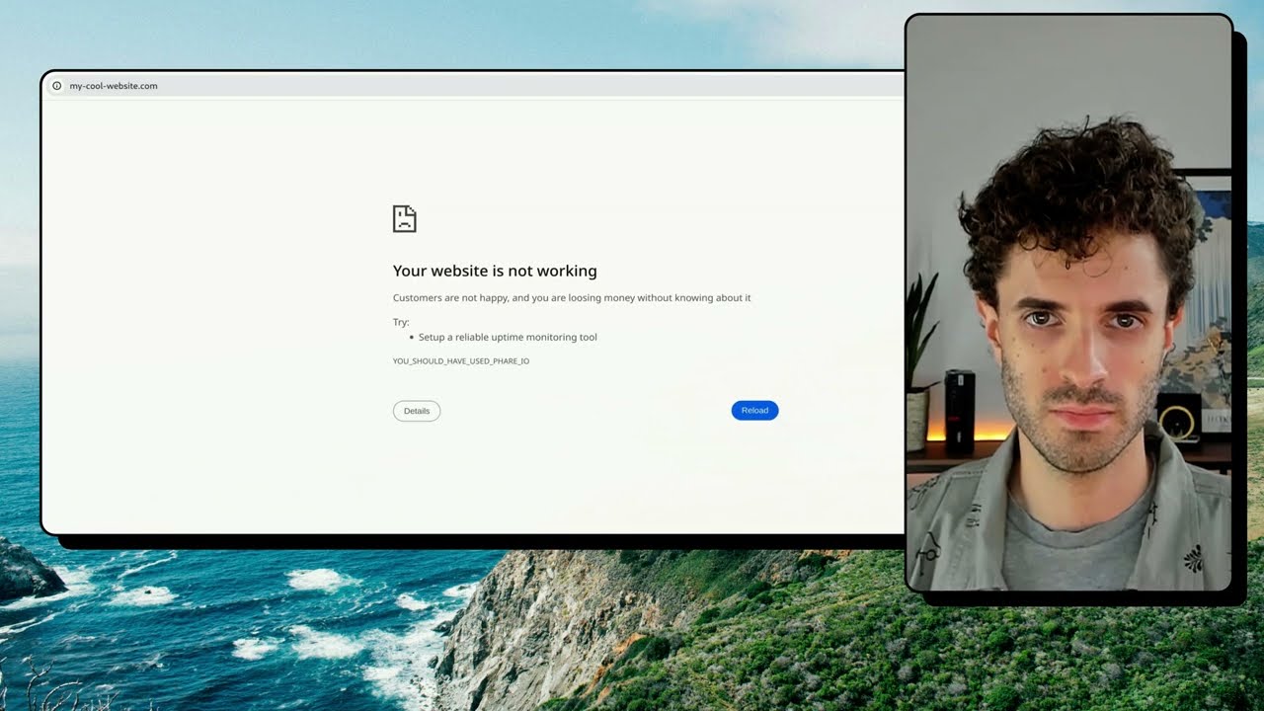The image size is (1264, 711).
Task: Click the "Customers are not happy" message line
Action: (572, 298)
